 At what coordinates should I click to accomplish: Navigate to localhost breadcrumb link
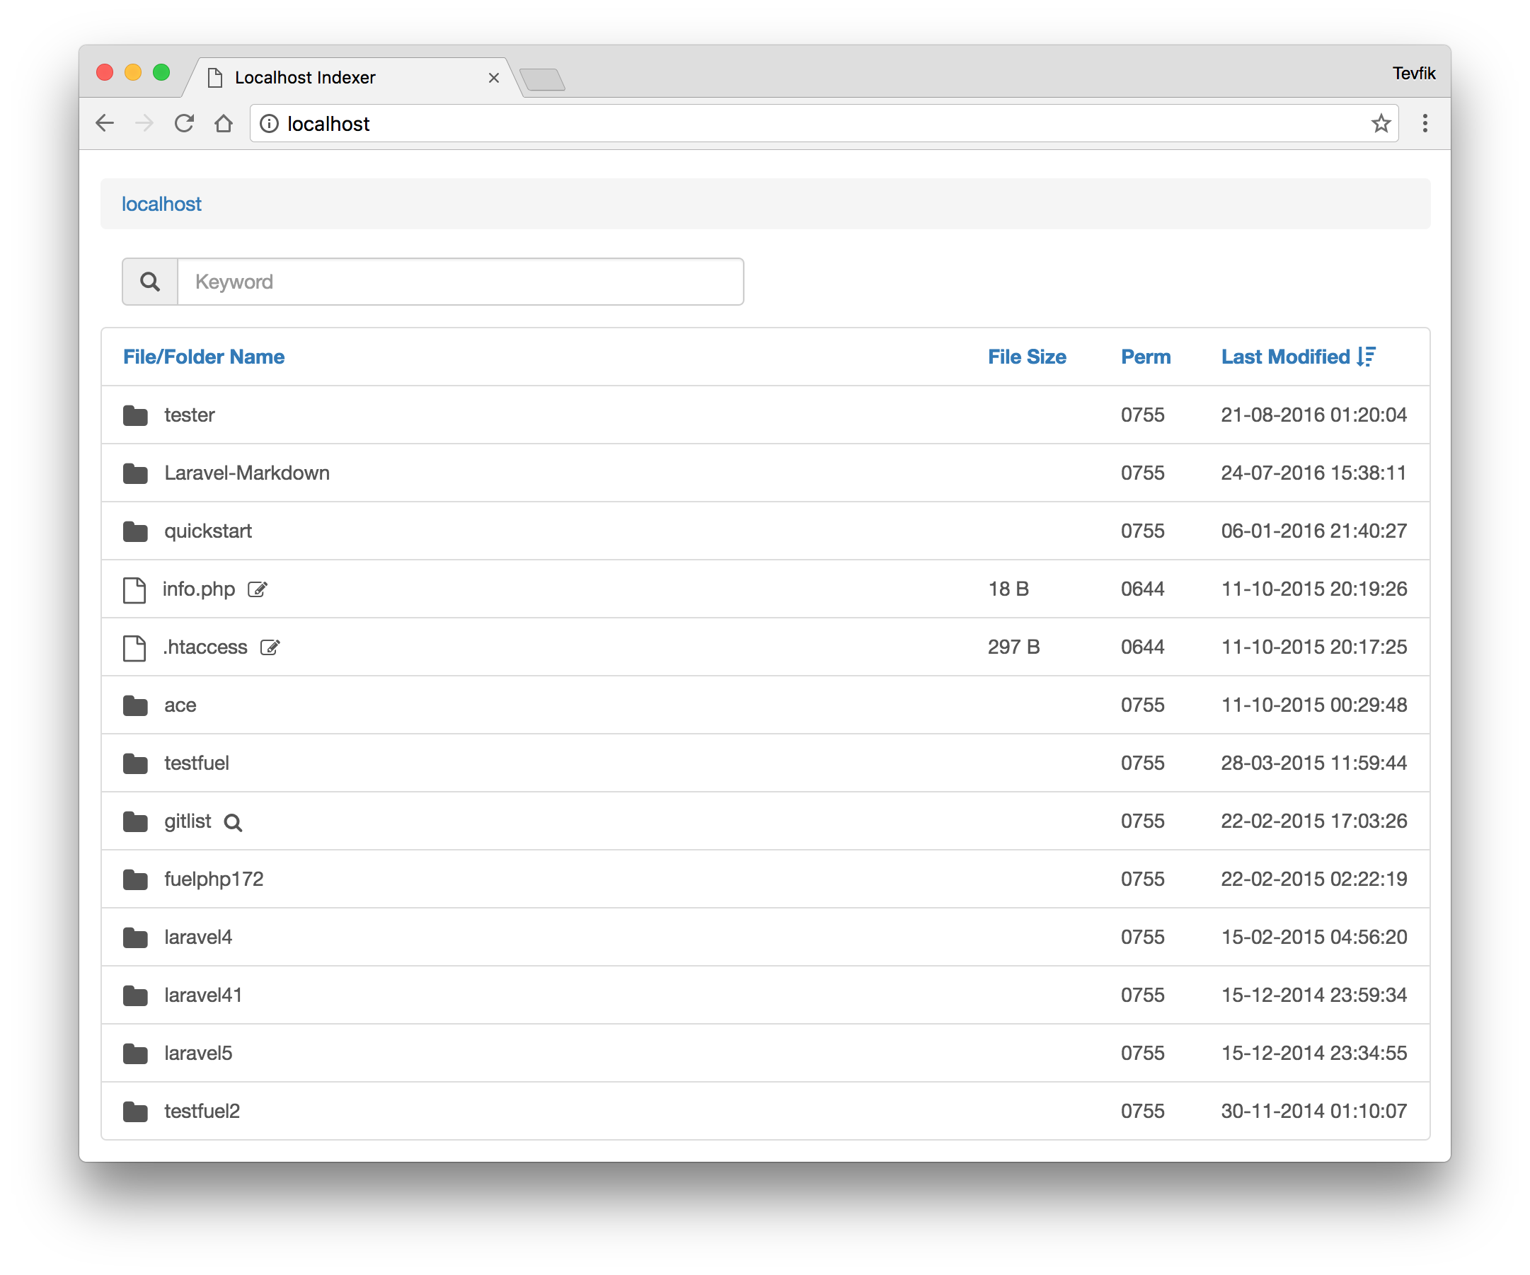point(160,203)
